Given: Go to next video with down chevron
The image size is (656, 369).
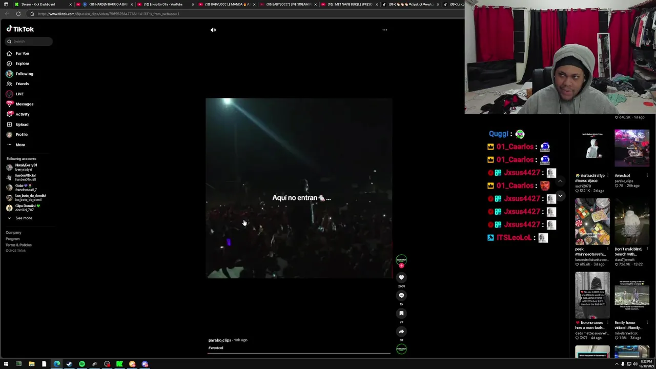Looking at the screenshot, I should [560, 196].
